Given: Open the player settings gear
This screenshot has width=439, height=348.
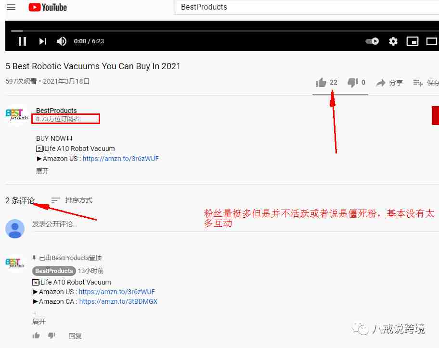Looking at the screenshot, I should click(x=393, y=41).
